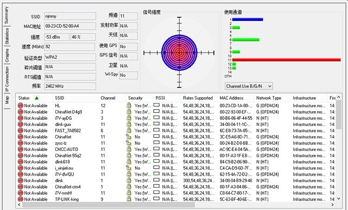Click the red status icon for FAST_7A8582
The image size is (348, 210).
click(x=20, y=131)
